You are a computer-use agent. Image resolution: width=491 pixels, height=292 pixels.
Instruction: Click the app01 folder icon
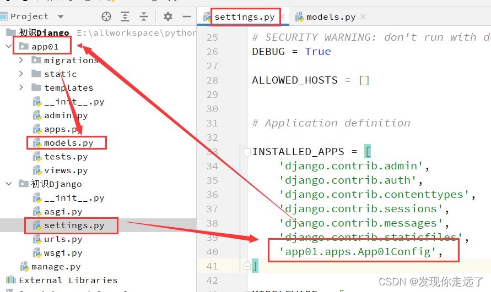24,46
